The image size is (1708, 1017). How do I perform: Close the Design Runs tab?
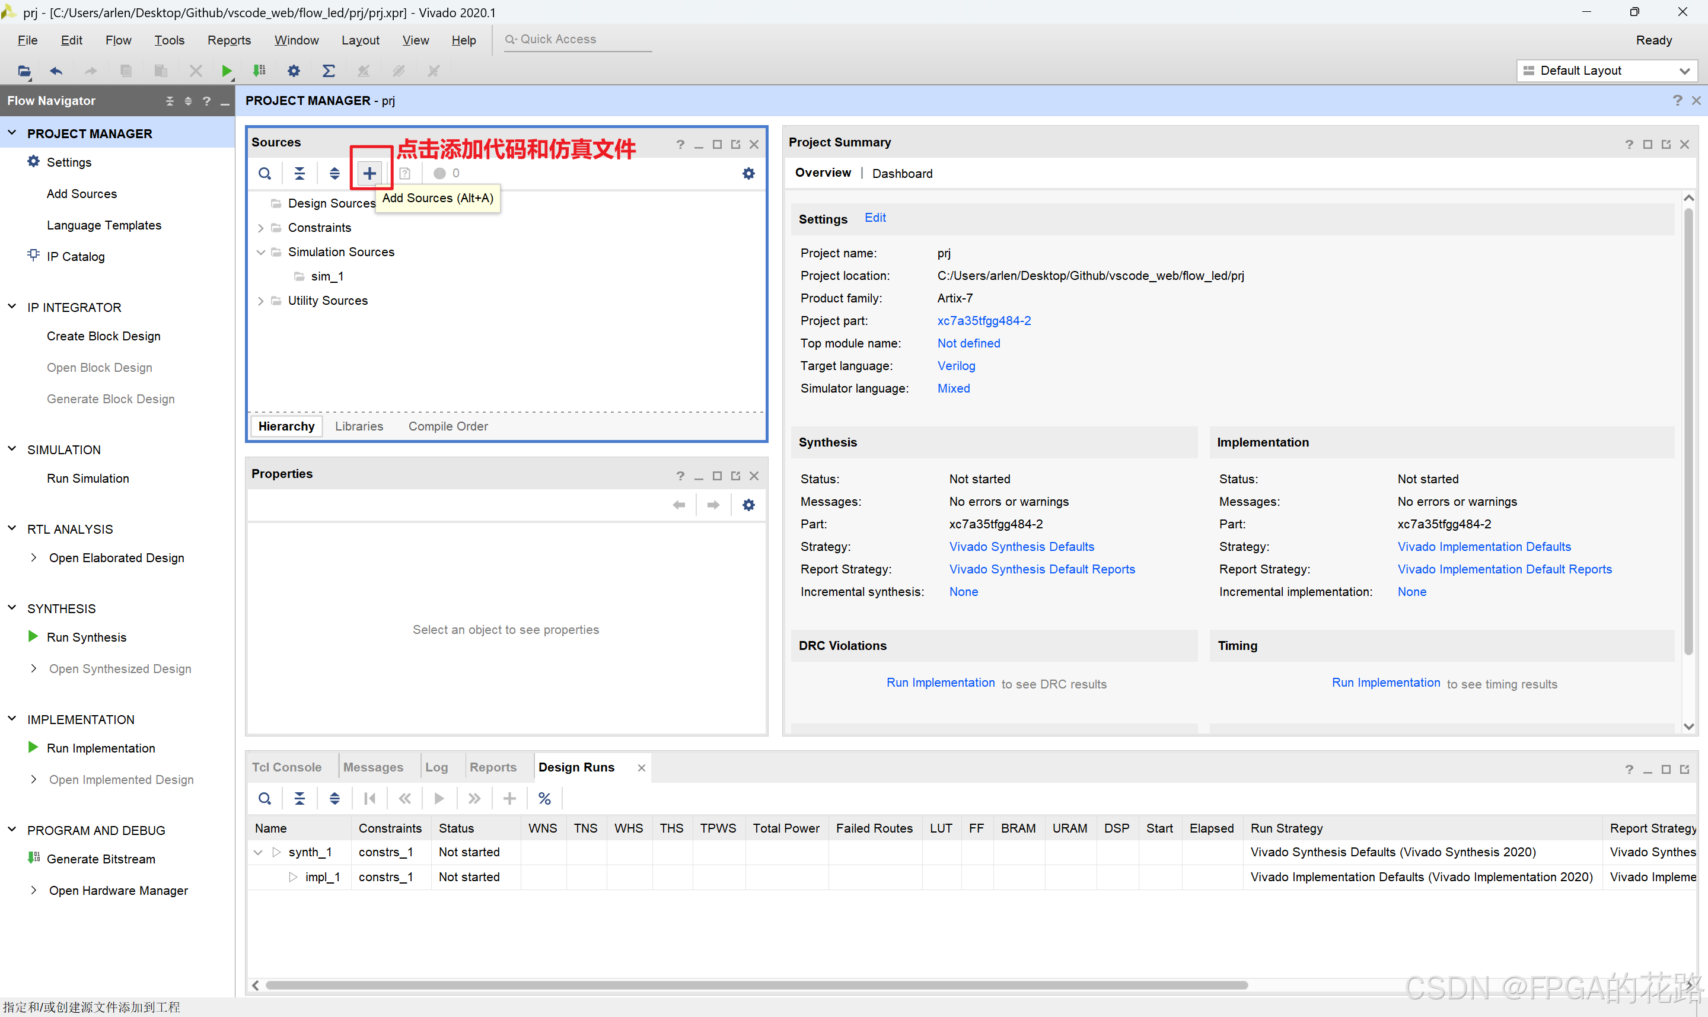(x=641, y=767)
